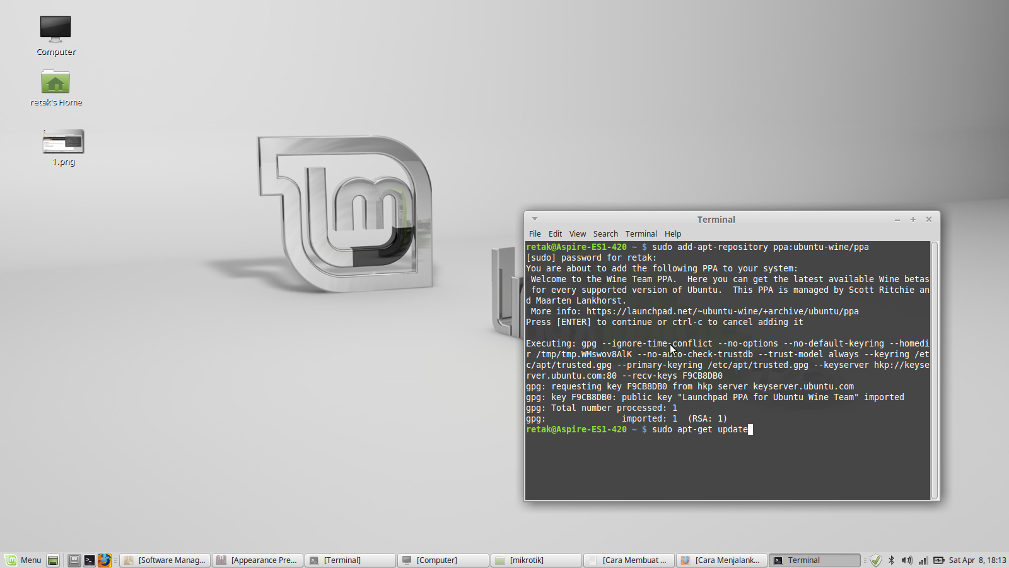1009x568 pixels.
Task: Open the Search menu in Terminal
Action: click(x=605, y=234)
